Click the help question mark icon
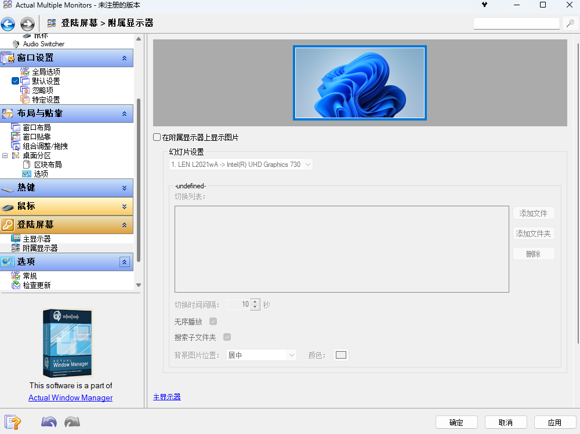The height and width of the screenshot is (434, 580). tap(13, 422)
